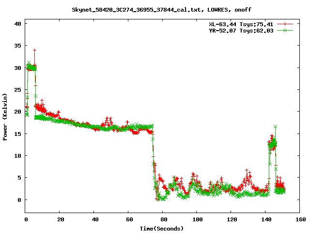Click the Power (Kelvin) axis label
310x233 pixels.
click(x=5, y=117)
